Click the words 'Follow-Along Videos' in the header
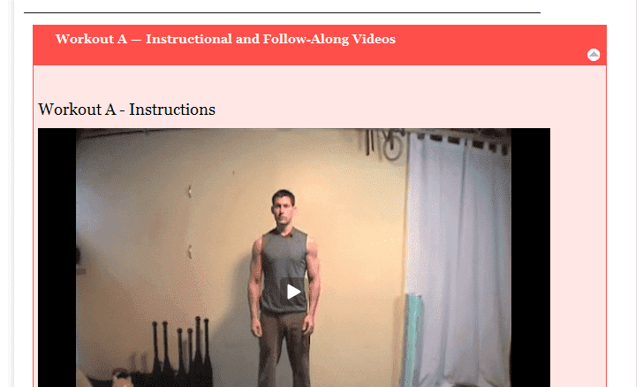Image resolution: width=643 pixels, height=387 pixels. click(x=329, y=39)
